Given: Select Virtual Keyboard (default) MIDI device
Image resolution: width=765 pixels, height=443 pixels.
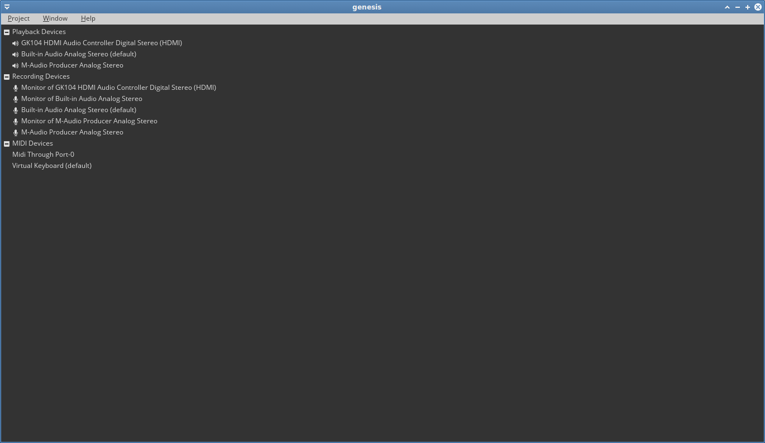Looking at the screenshot, I should tap(52, 166).
